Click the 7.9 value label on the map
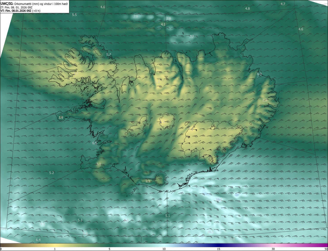 click(x=136, y=17)
